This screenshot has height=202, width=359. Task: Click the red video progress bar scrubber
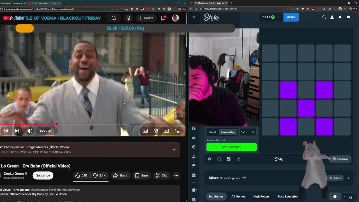[57, 124]
